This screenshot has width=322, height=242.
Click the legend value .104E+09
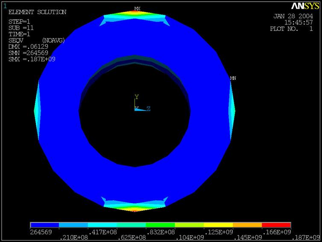click(x=190, y=238)
